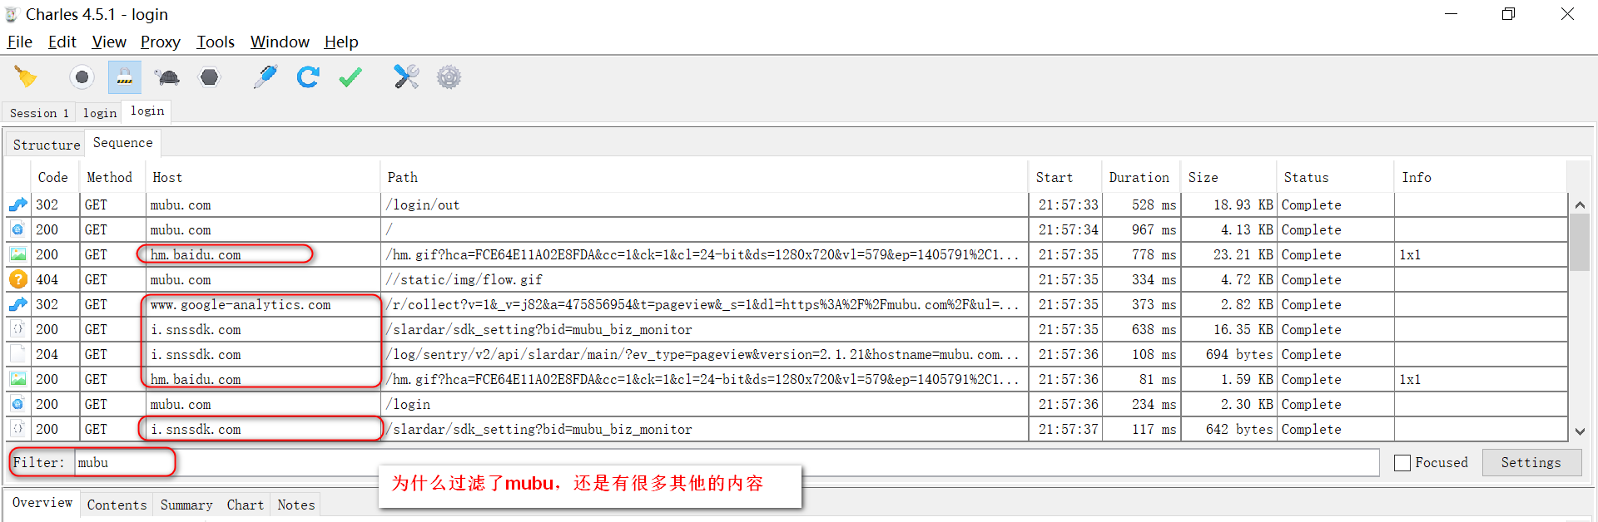Viewport: 1598px width, 522px height.
Task: Switch to the Structure view tab
Action: pos(47,145)
